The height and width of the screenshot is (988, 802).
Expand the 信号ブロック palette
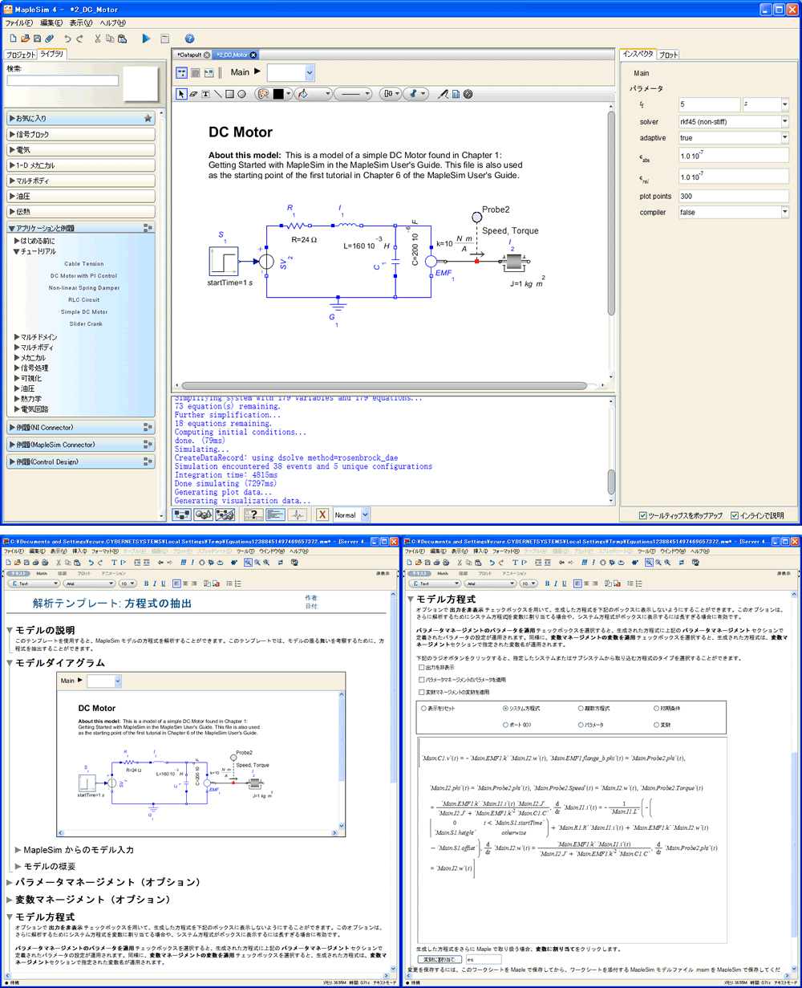point(80,134)
